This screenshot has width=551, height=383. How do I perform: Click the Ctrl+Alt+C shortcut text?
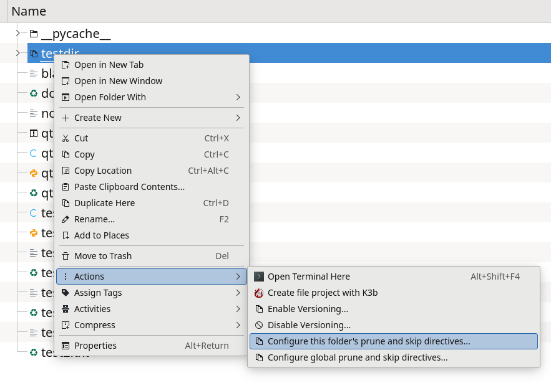coord(208,171)
